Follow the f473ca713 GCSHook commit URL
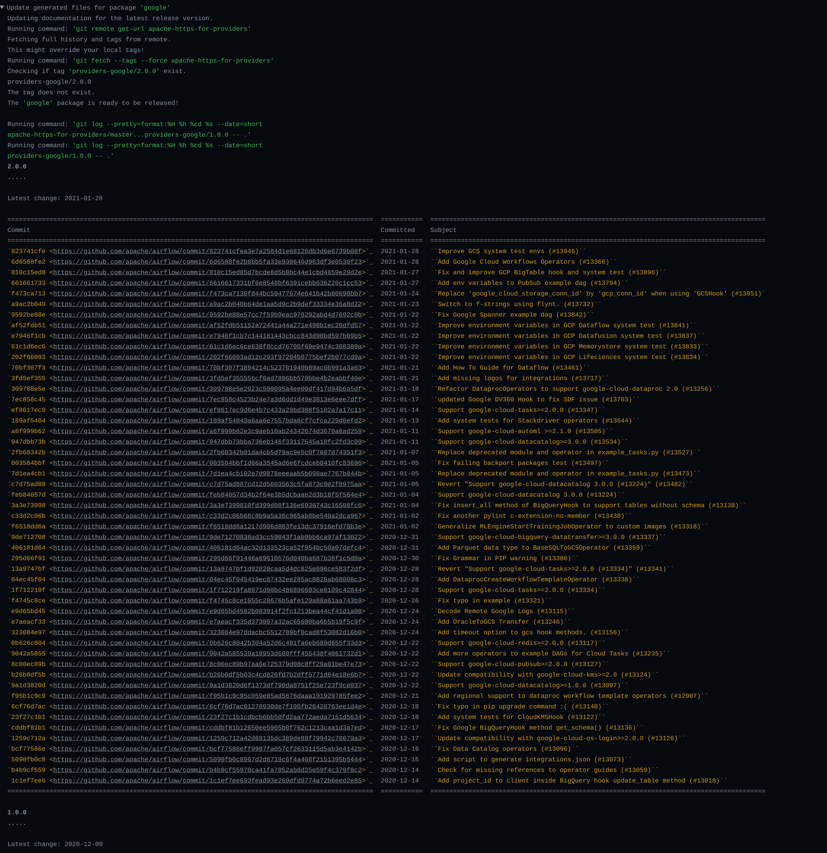Image resolution: width=827 pixels, height=853 pixels. point(207,293)
